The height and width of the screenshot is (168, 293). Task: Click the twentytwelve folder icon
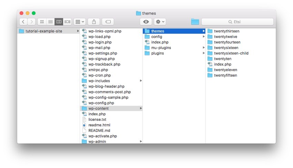(210, 37)
